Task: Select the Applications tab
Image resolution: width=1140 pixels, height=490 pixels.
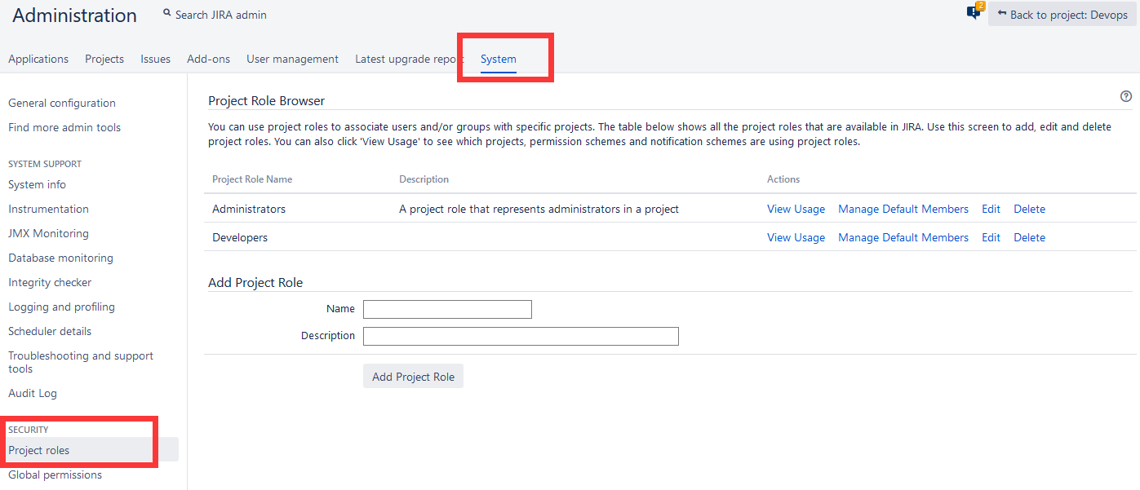Action: (38, 58)
